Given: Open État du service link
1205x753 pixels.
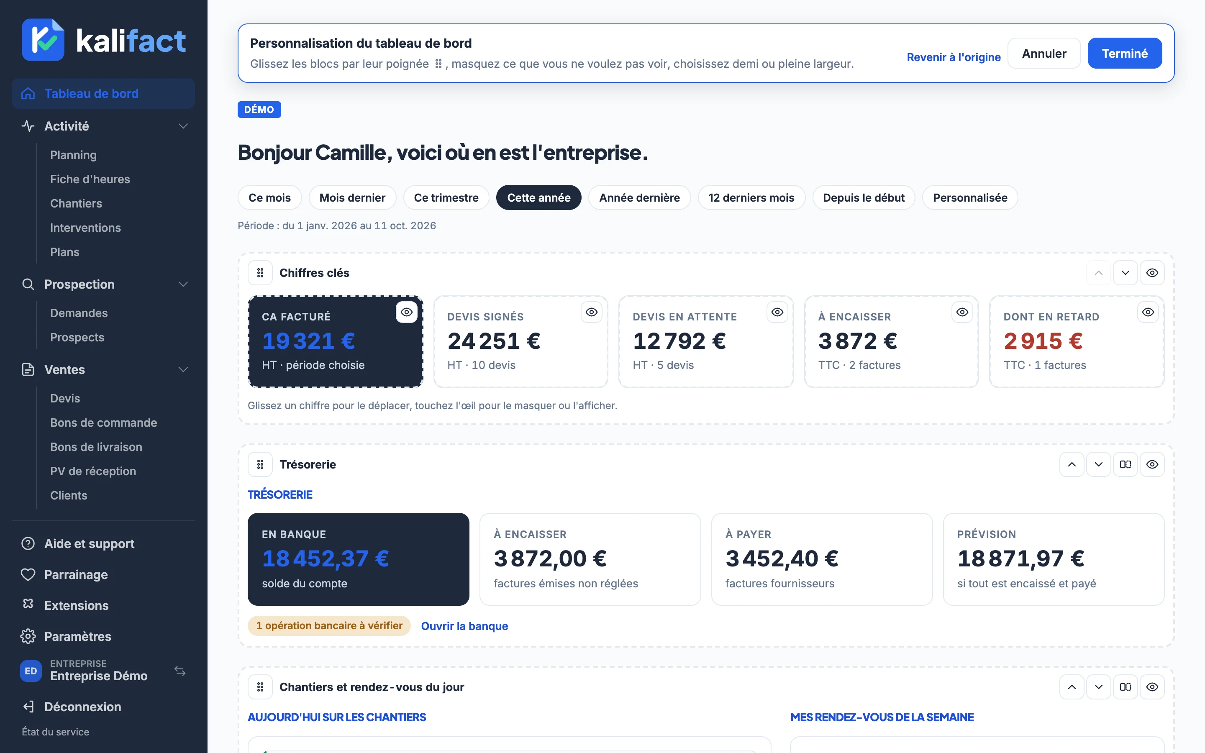Looking at the screenshot, I should [55, 732].
